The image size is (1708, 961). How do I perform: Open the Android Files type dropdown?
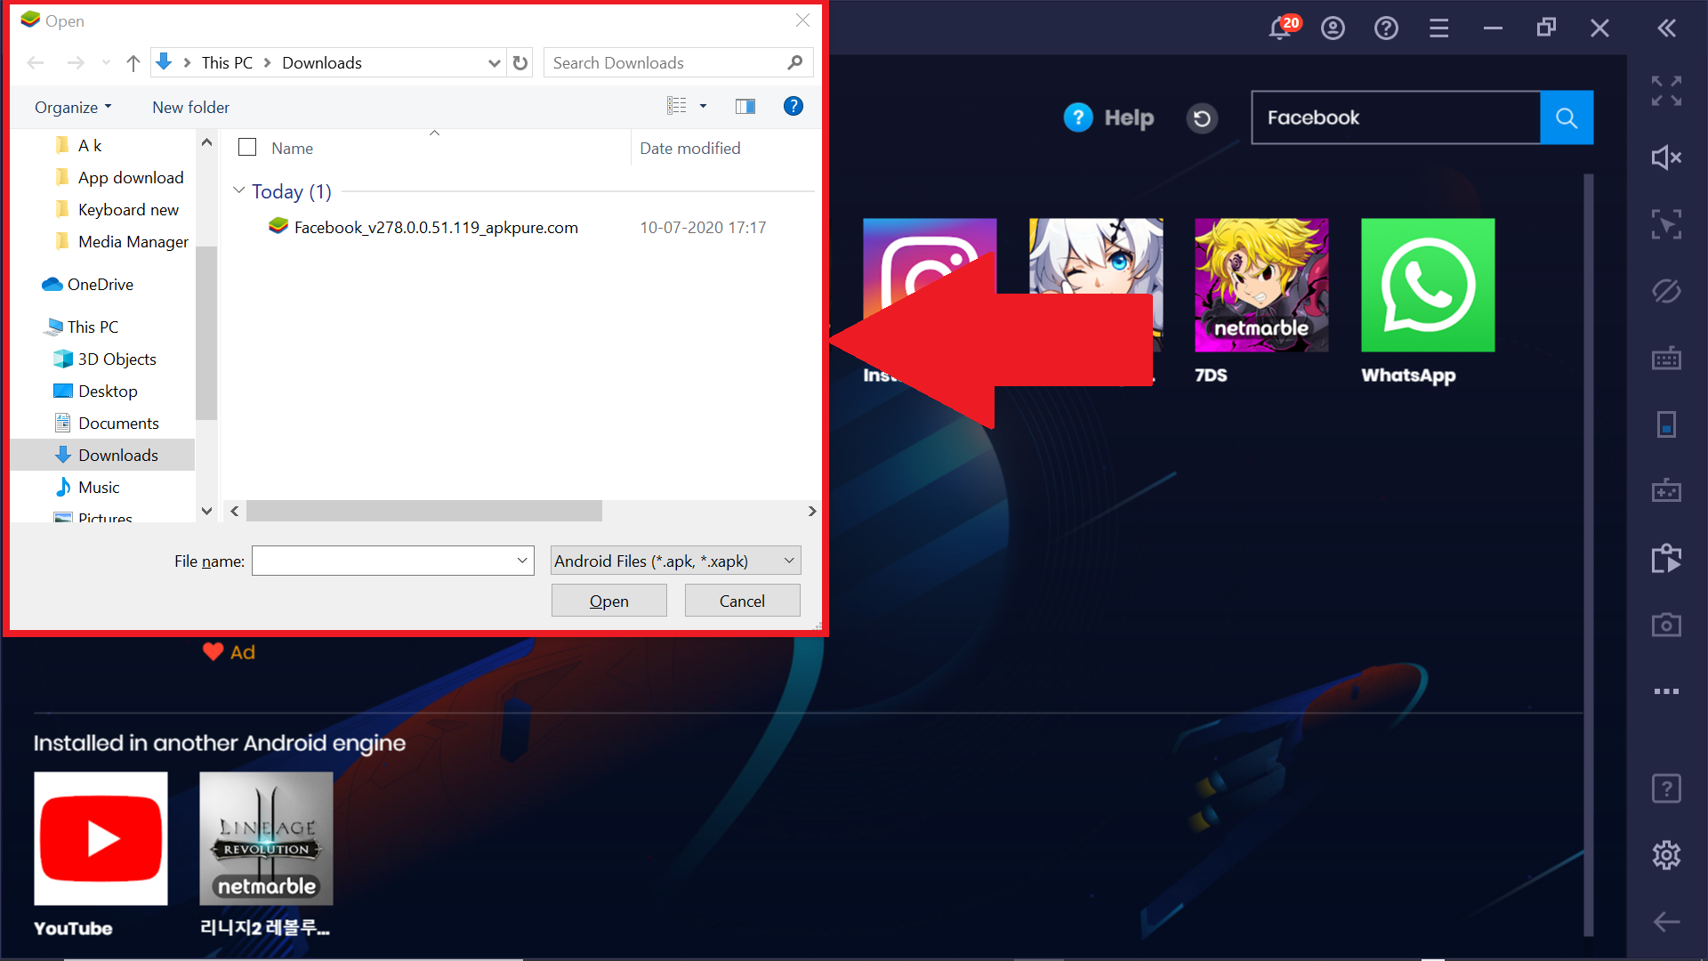675,561
